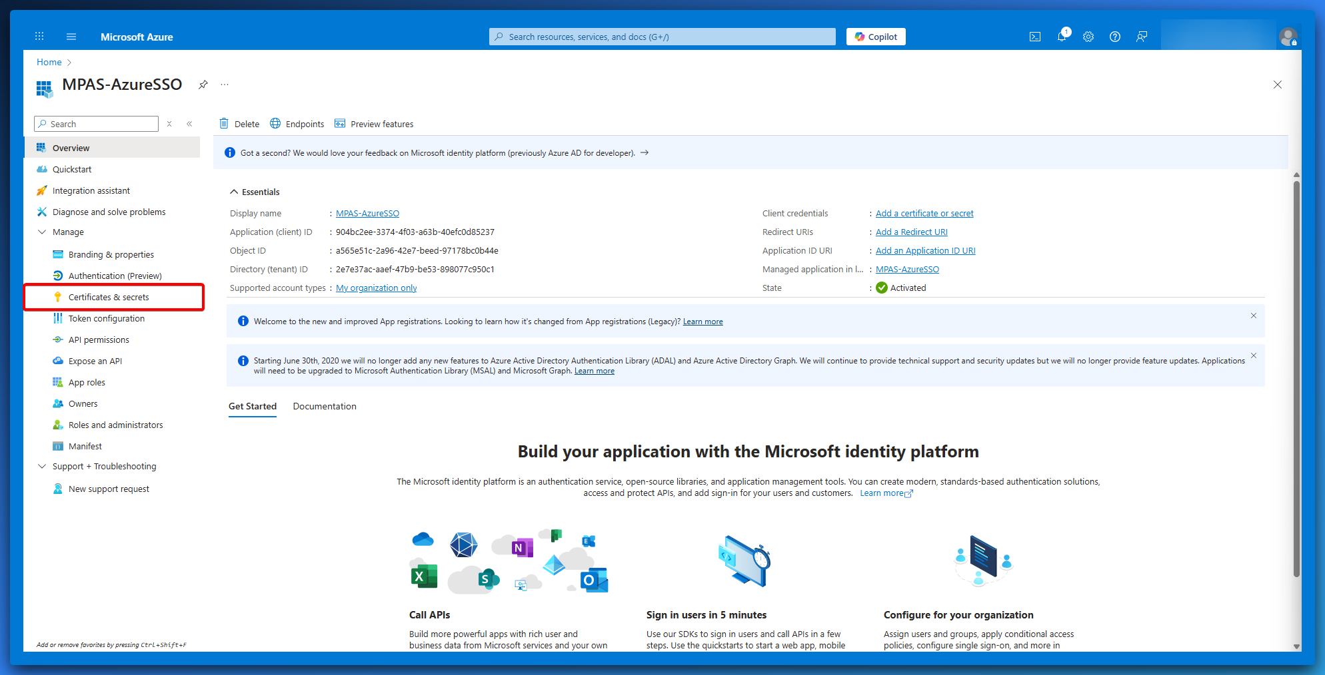Click My organization only link
The image size is (1325, 675).
[377, 288]
